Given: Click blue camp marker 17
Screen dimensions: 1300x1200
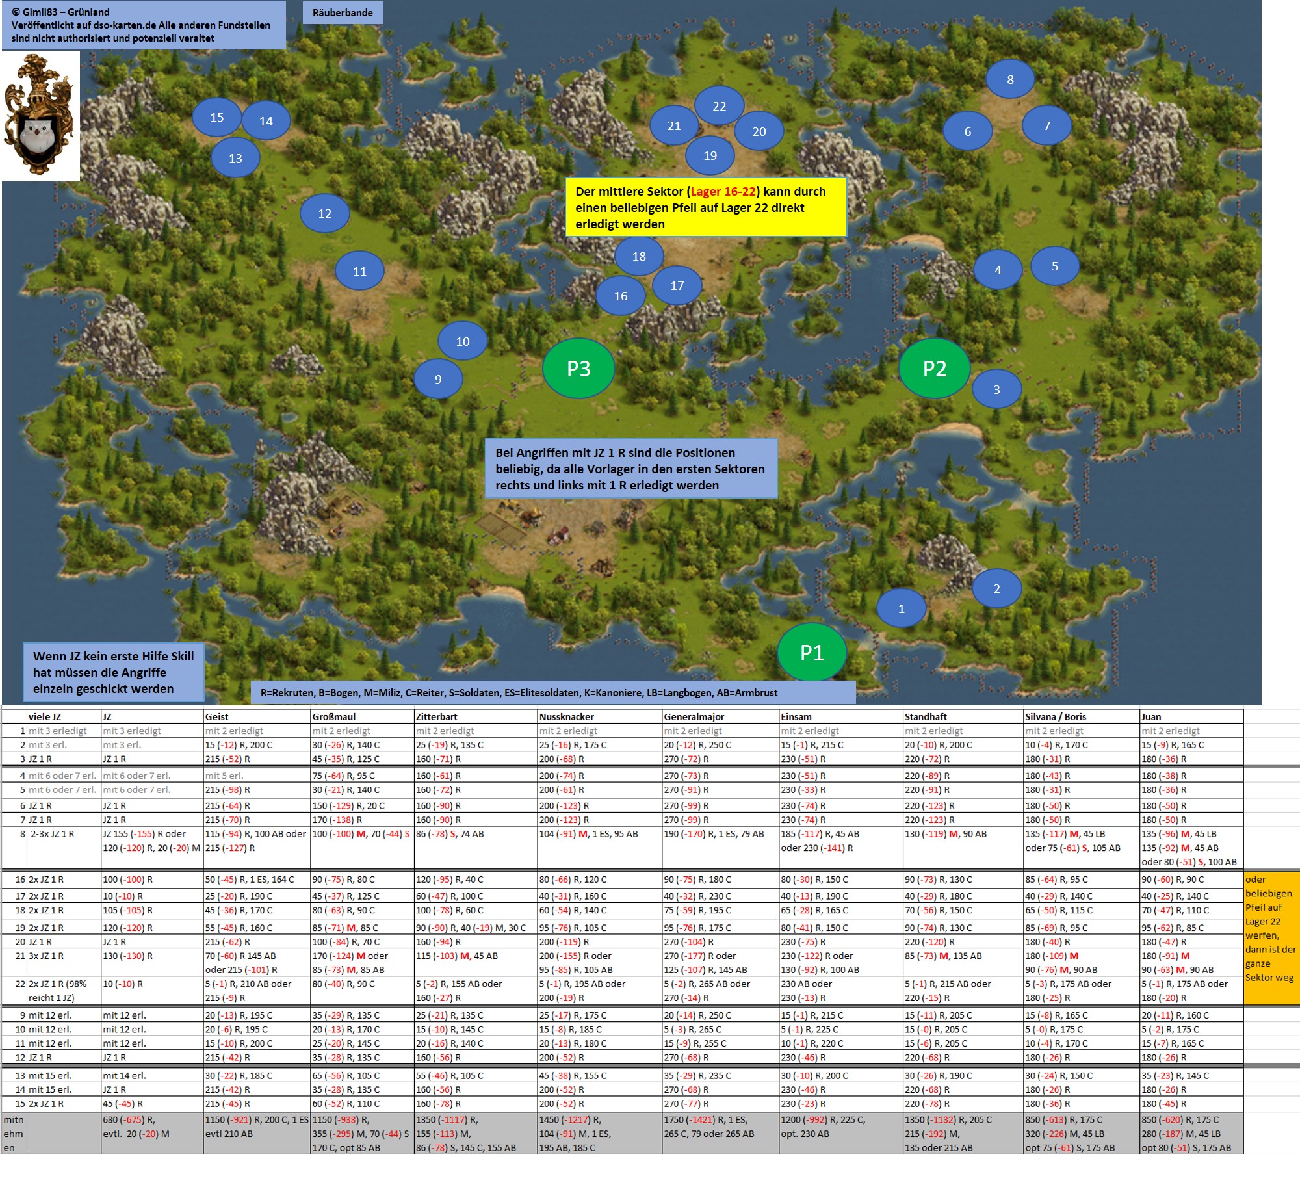Looking at the screenshot, I should tap(677, 285).
